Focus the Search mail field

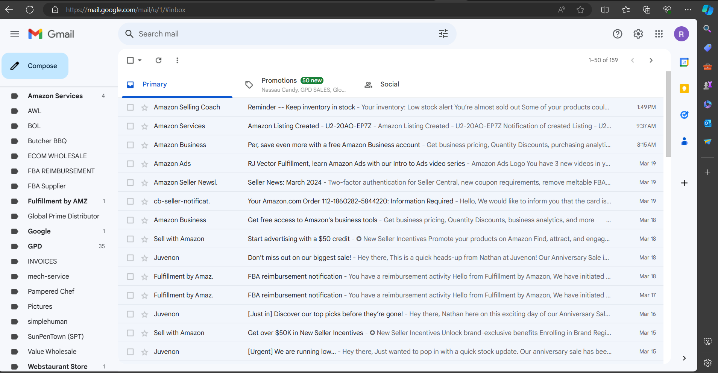(287, 34)
